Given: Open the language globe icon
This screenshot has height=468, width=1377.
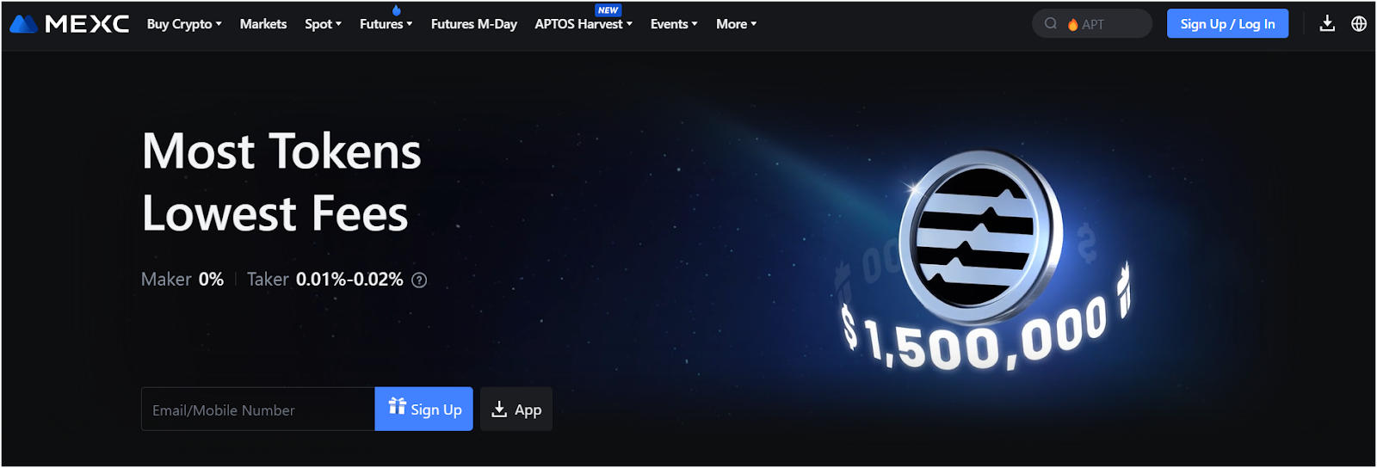Looking at the screenshot, I should (1359, 24).
